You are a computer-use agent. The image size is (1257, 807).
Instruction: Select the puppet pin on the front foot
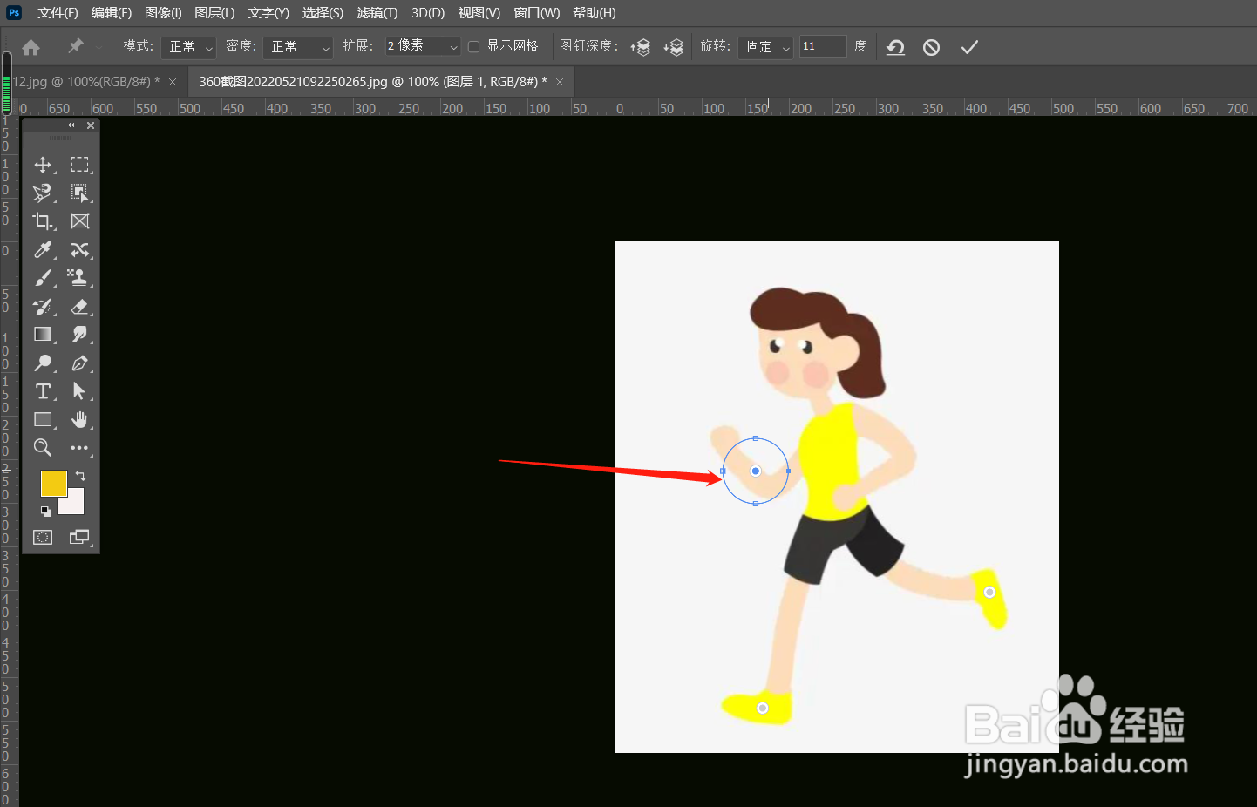tap(763, 708)
